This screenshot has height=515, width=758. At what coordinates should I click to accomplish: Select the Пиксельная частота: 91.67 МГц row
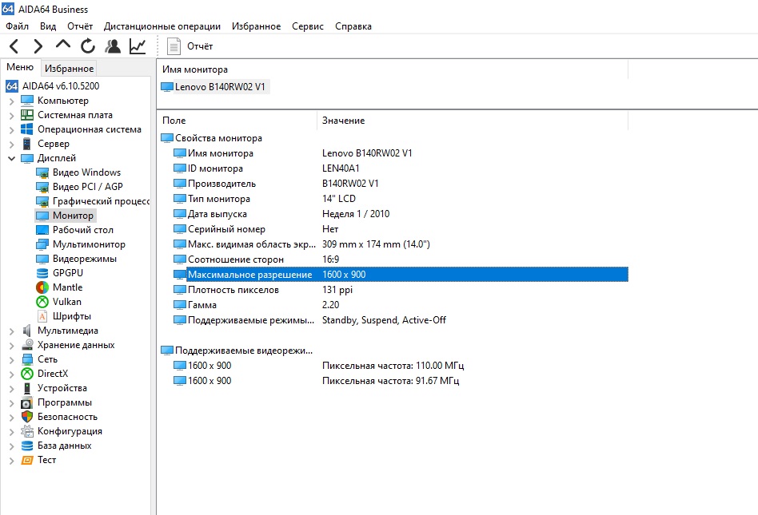401,381
